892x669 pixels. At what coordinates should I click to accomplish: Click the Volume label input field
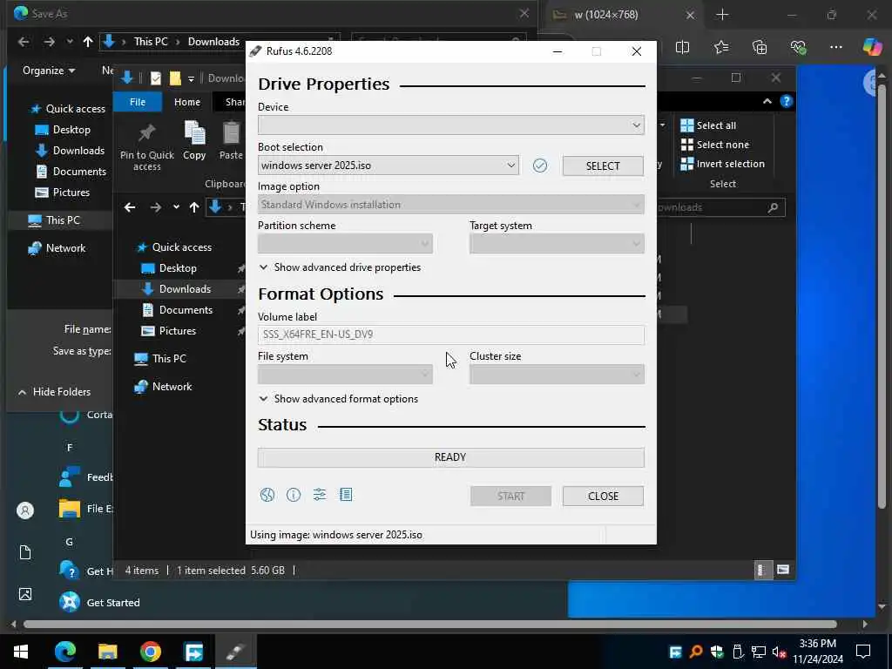(451, 334)
